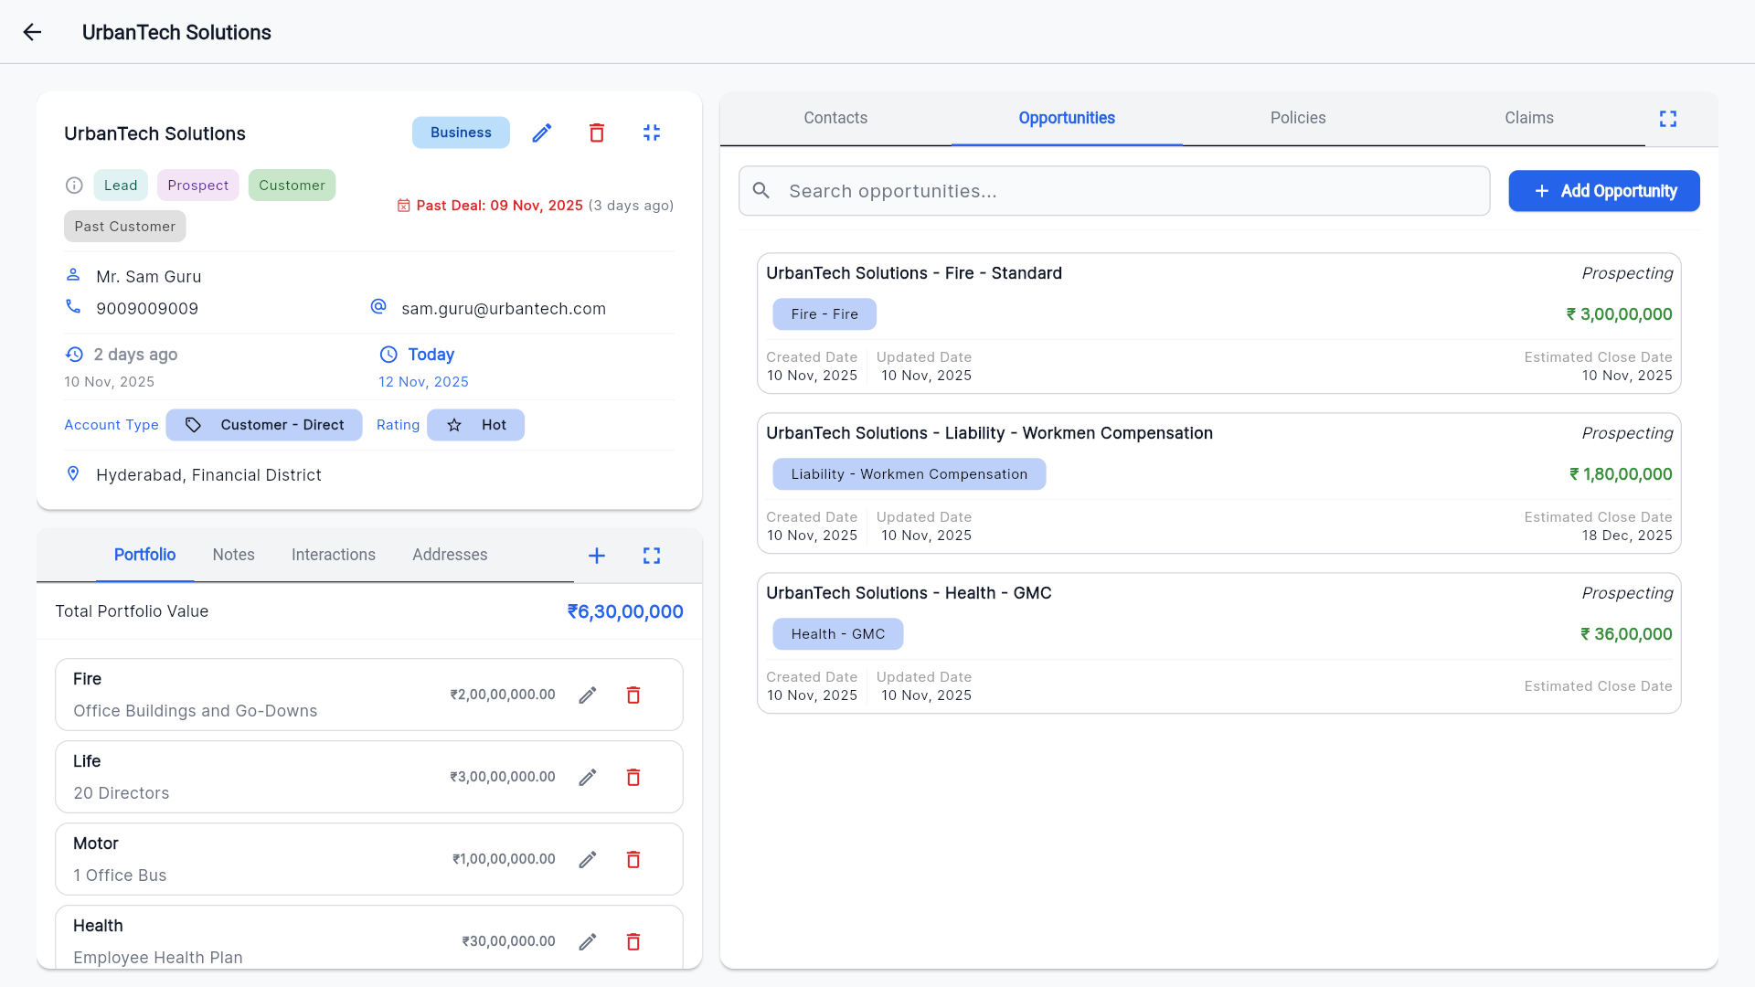
Task: Open the Notes tab
Action: [233, 554]
